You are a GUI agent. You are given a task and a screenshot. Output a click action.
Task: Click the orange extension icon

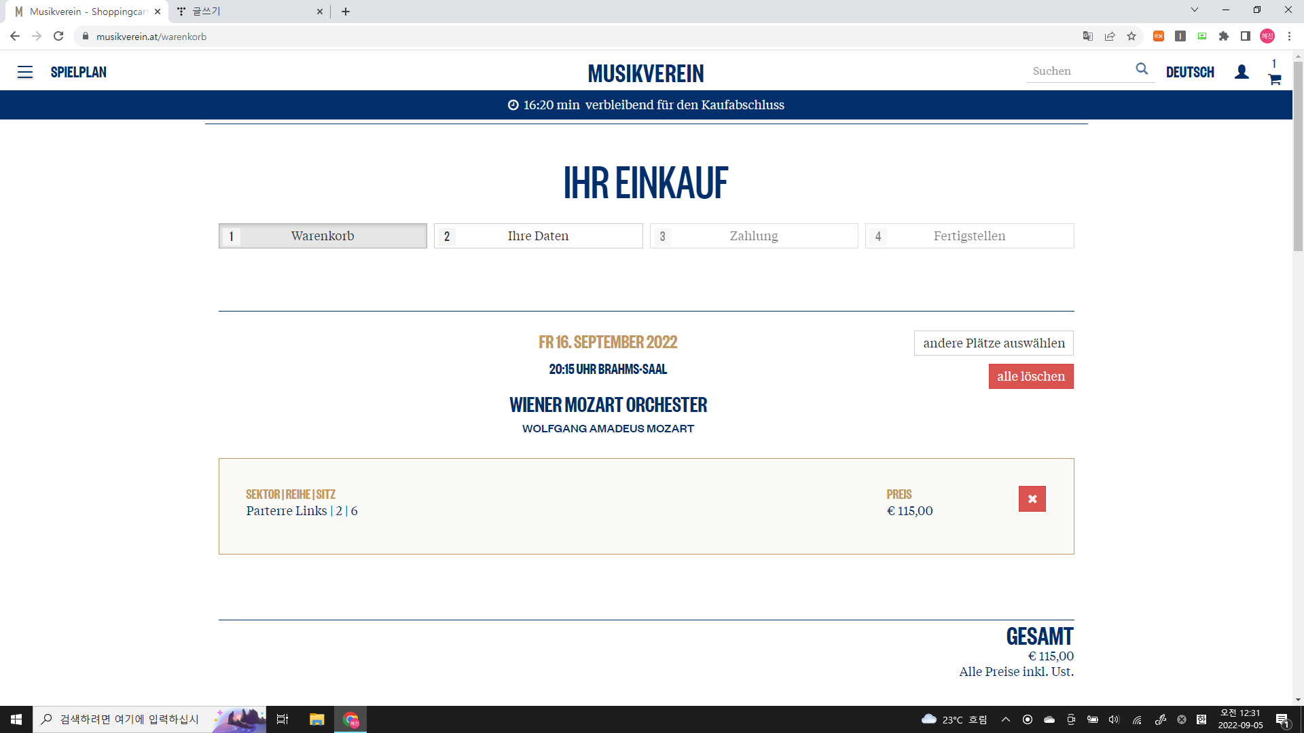(1159, 36)
